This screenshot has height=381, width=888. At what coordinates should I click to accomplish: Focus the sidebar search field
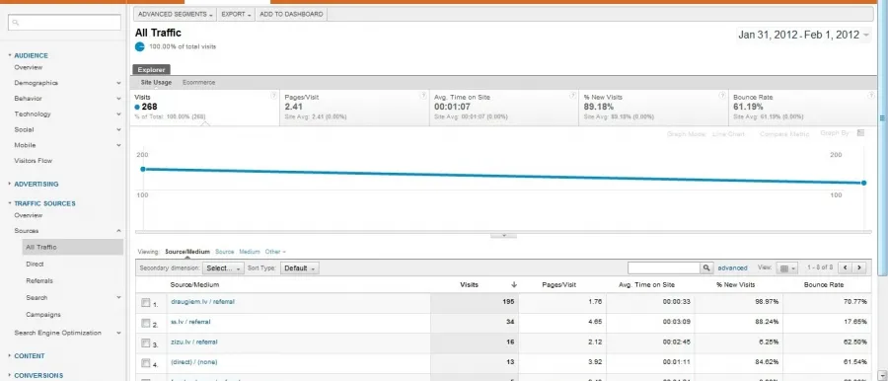[x=64, y=22]
